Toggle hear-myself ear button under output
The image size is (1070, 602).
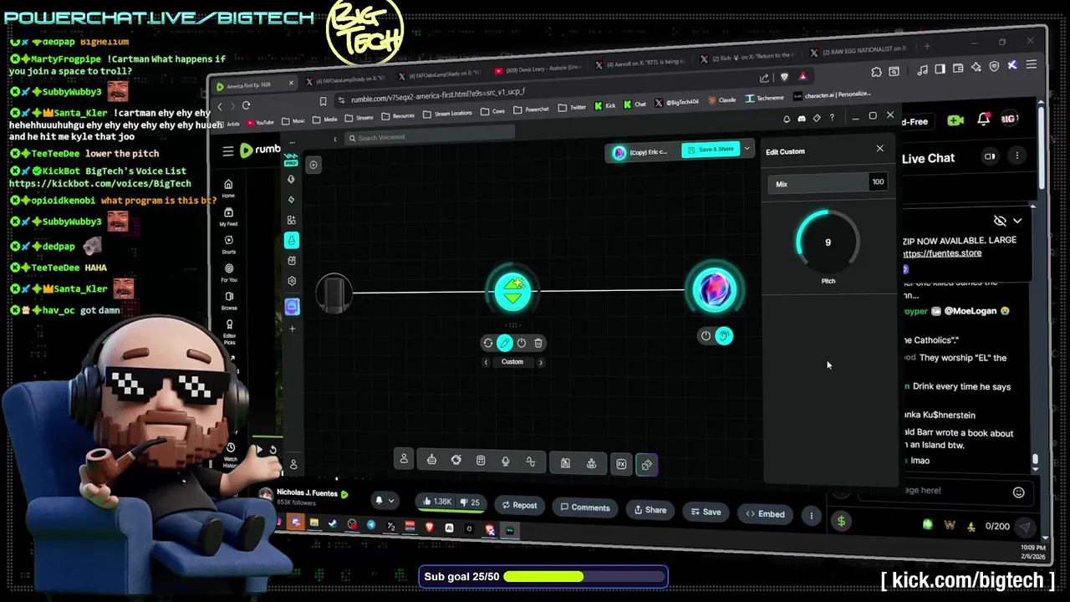724,336
